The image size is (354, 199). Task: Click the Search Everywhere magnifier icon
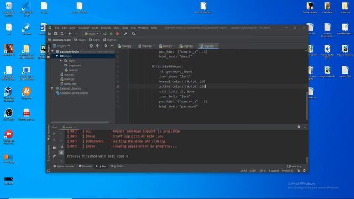134,34
